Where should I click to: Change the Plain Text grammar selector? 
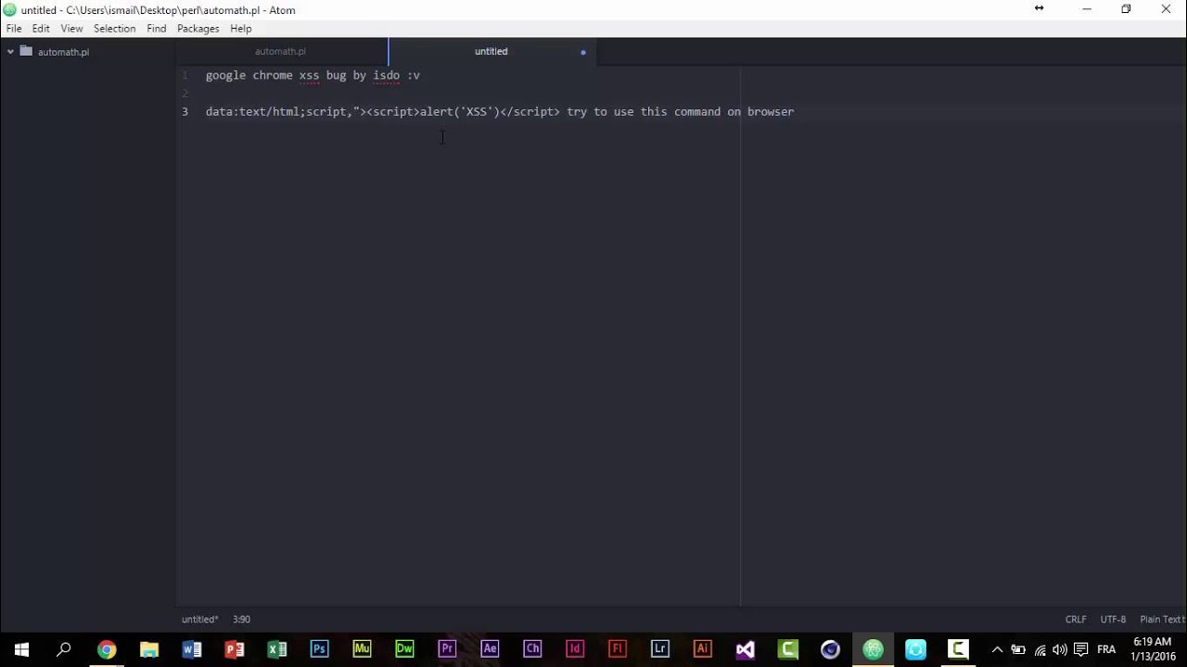1161,619
